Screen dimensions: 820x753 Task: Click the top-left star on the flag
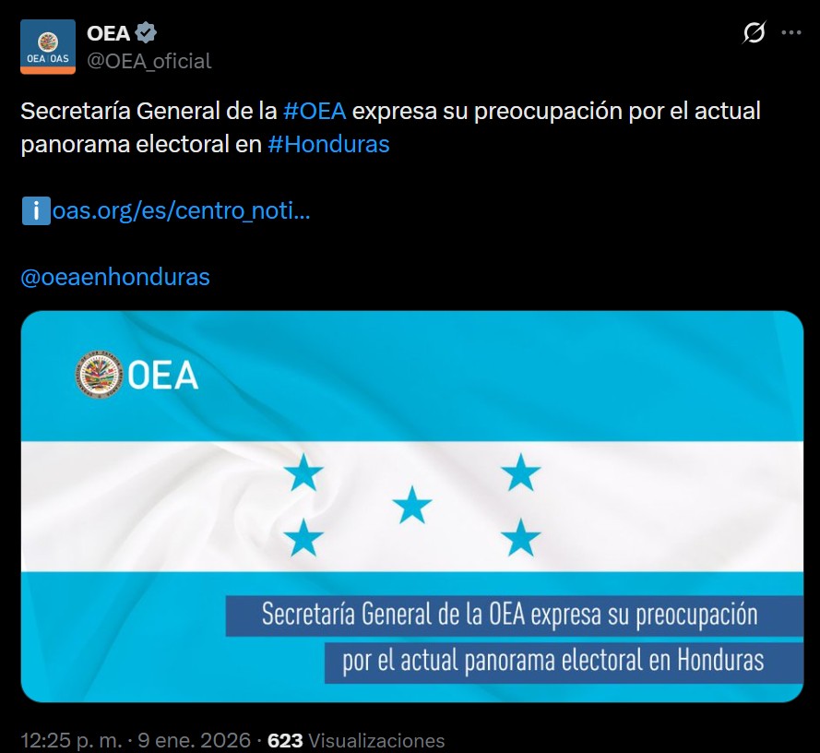303,473
